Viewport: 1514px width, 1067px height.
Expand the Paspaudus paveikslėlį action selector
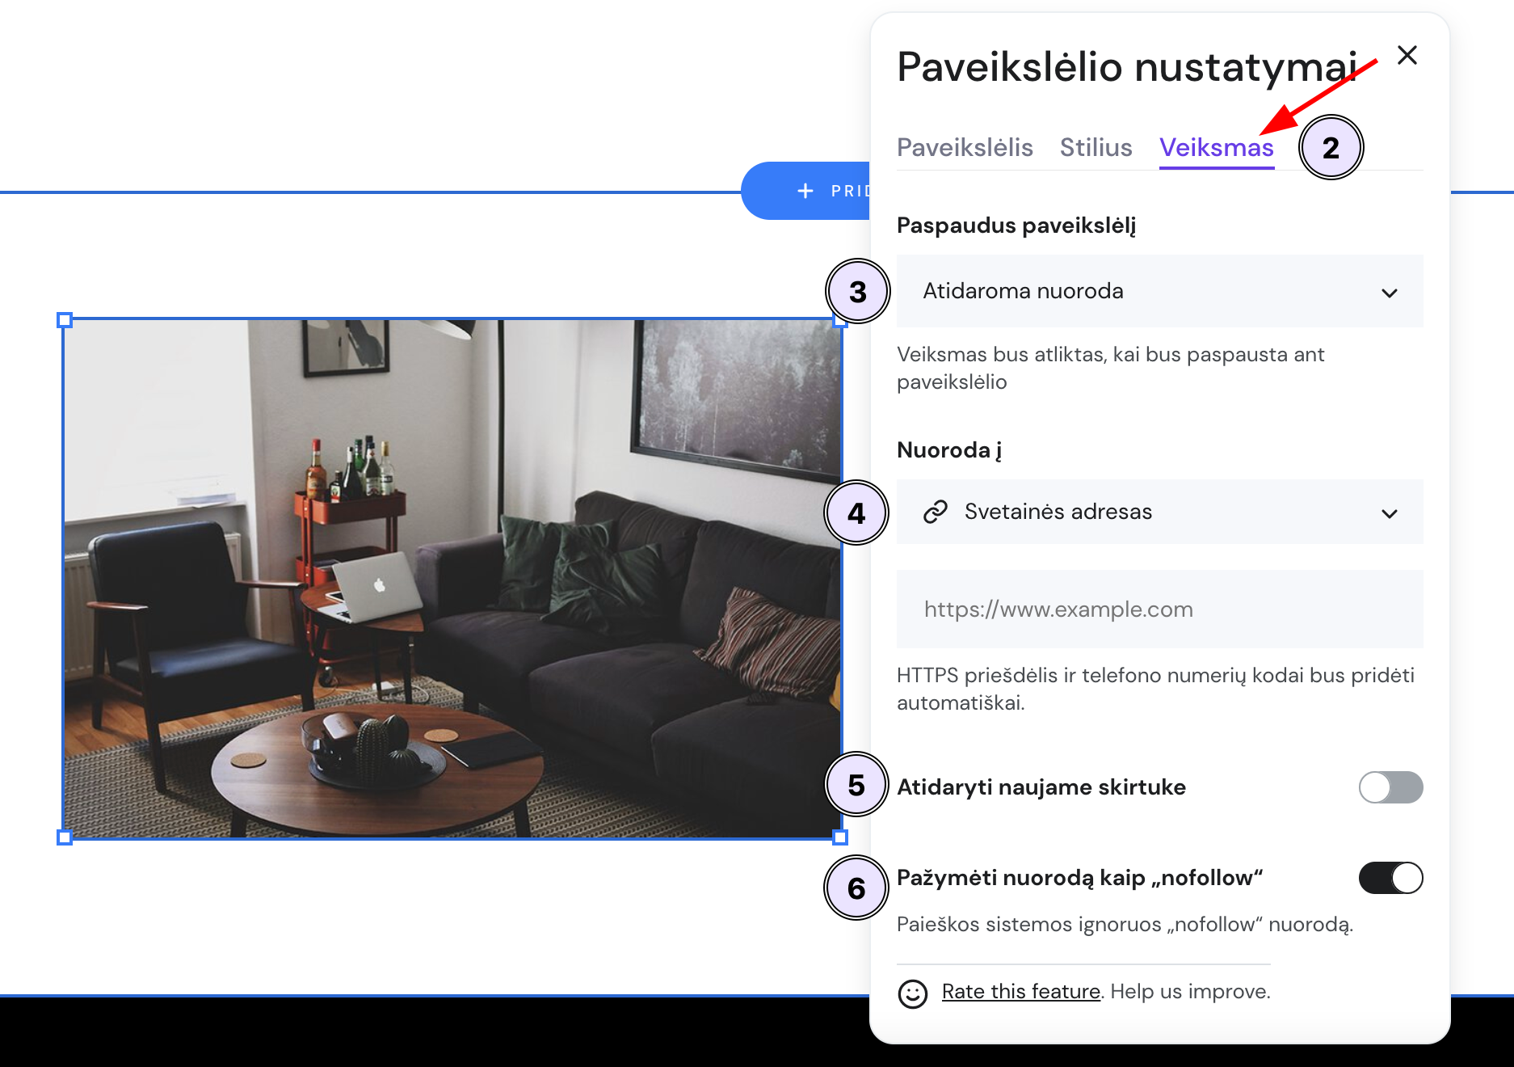coord(1159,292)
